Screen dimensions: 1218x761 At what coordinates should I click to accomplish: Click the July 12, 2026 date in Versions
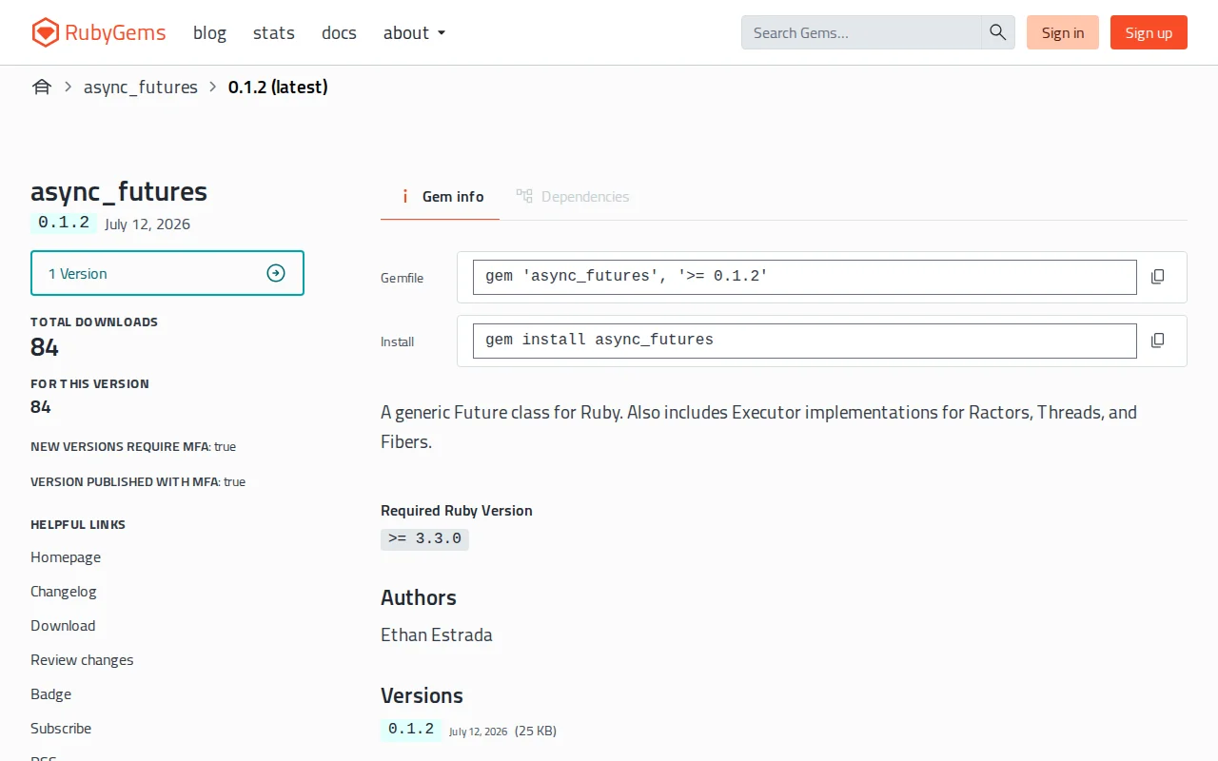(x=479, y=732)
